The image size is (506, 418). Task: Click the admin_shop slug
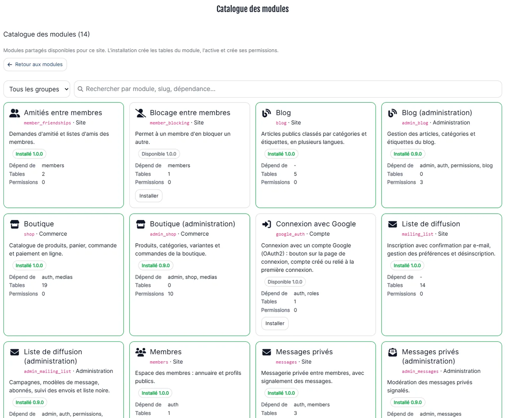click(x=163, y=234)
